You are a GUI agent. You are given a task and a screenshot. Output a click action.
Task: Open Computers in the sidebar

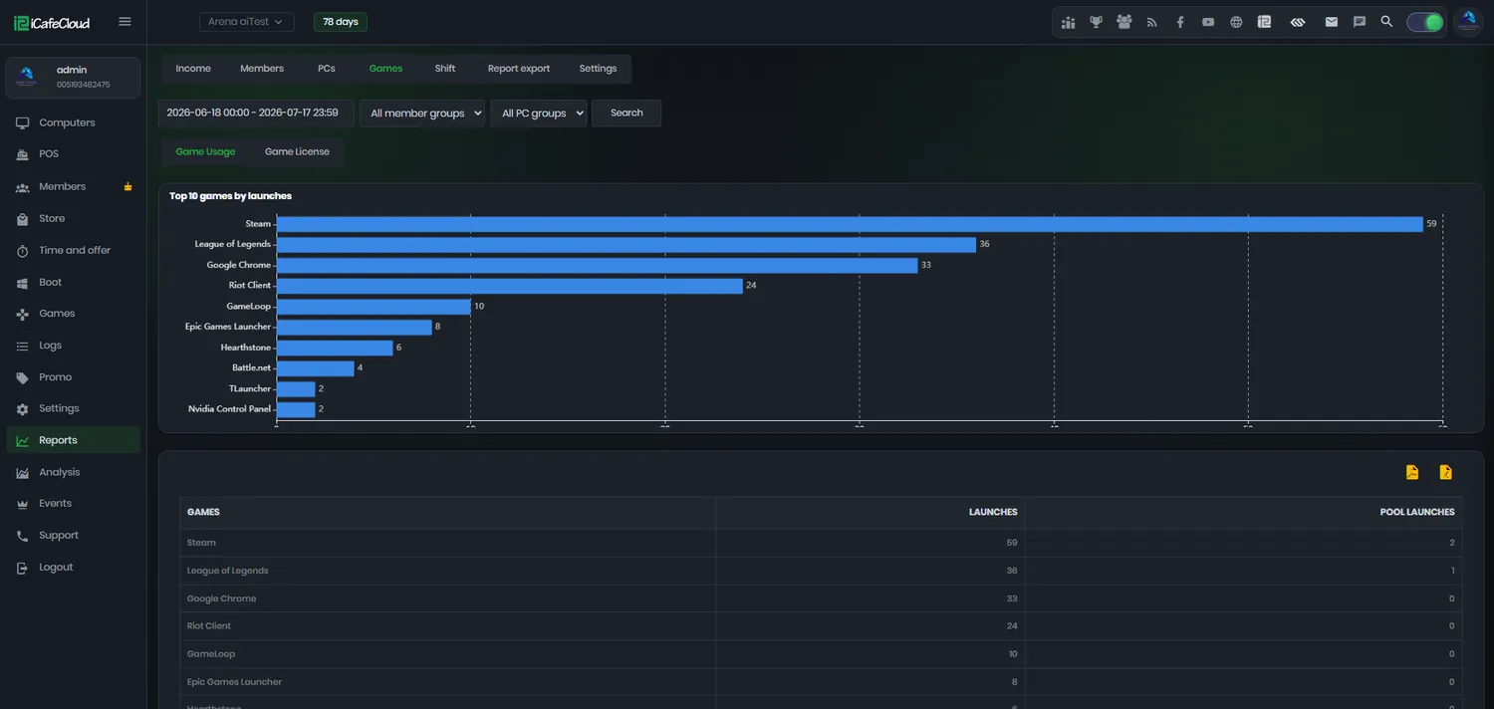tap(73, 122)
